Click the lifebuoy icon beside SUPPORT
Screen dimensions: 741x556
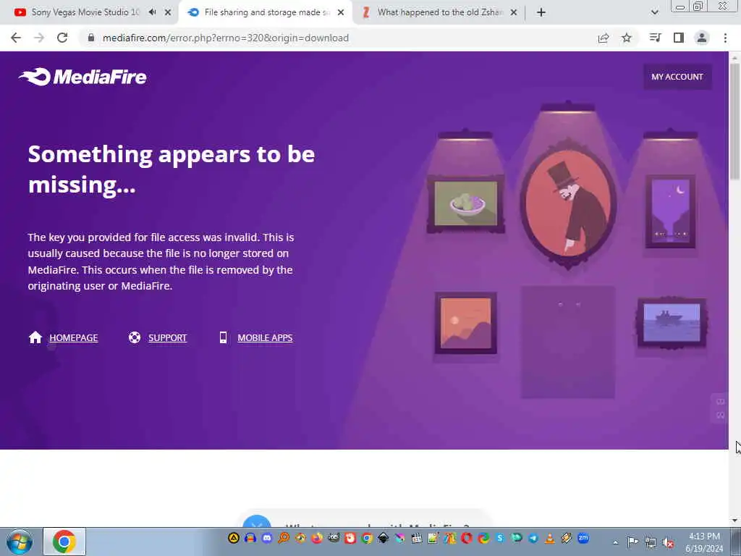pyautogui.click(x=135, y=337)
